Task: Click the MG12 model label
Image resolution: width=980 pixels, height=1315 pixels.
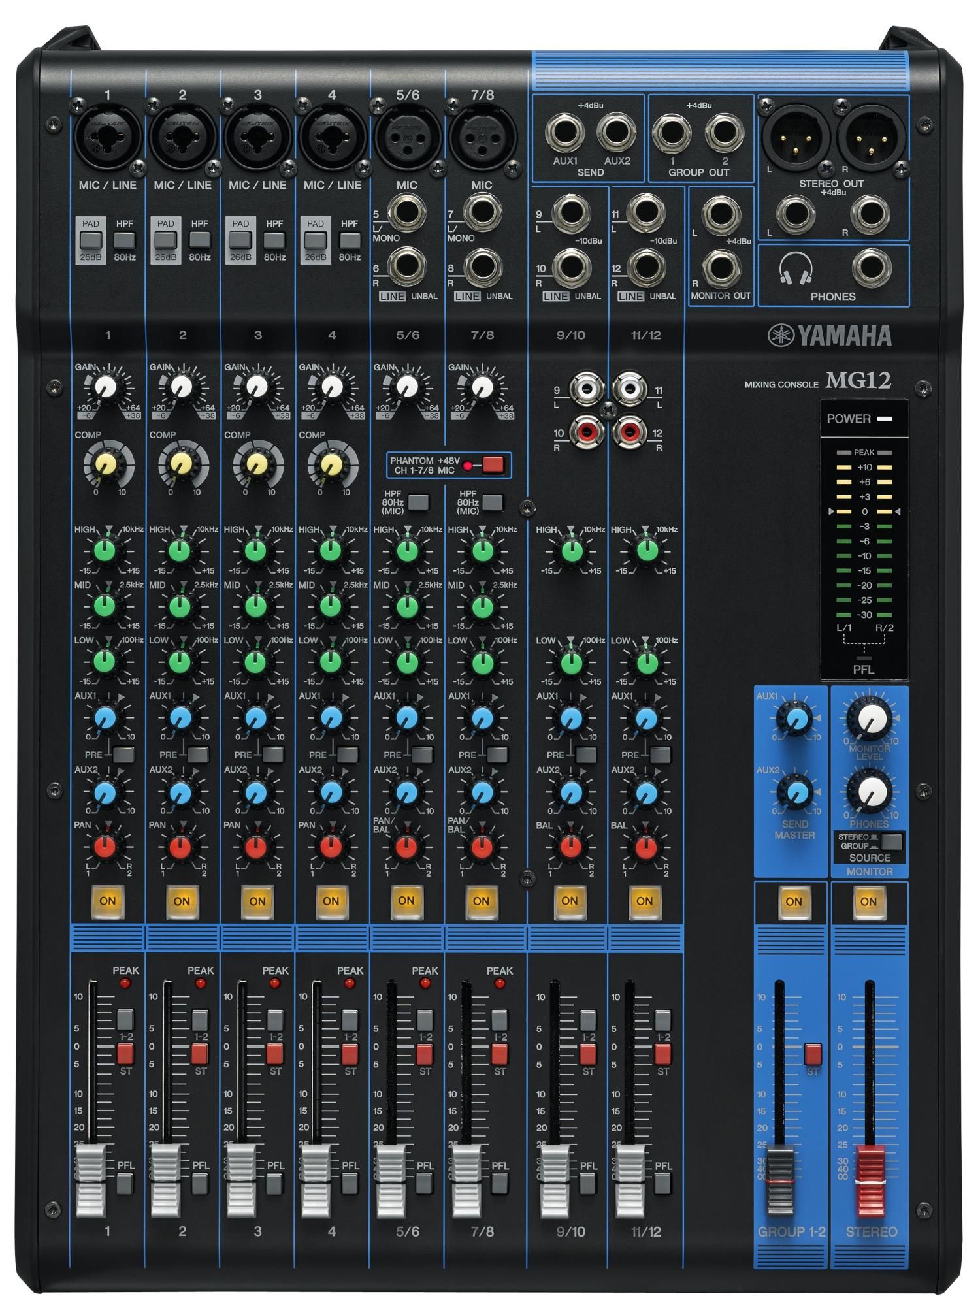Action: point(858,380)
